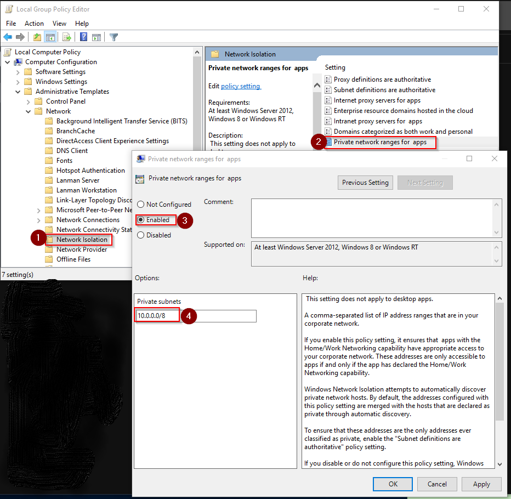The height and width of the screenshot is (499, 511).
Task: Click the Up one level folder icon
Action: pos(37,37)
